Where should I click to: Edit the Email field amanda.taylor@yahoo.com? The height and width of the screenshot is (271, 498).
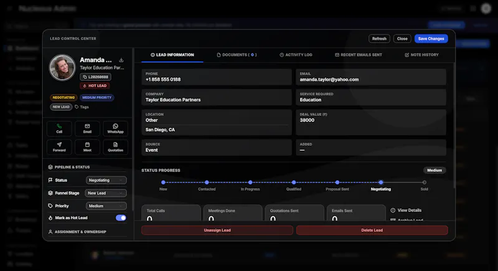371,77
